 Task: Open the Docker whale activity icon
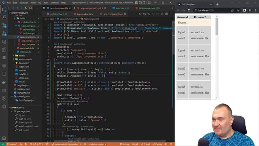(x=4, y=82)
